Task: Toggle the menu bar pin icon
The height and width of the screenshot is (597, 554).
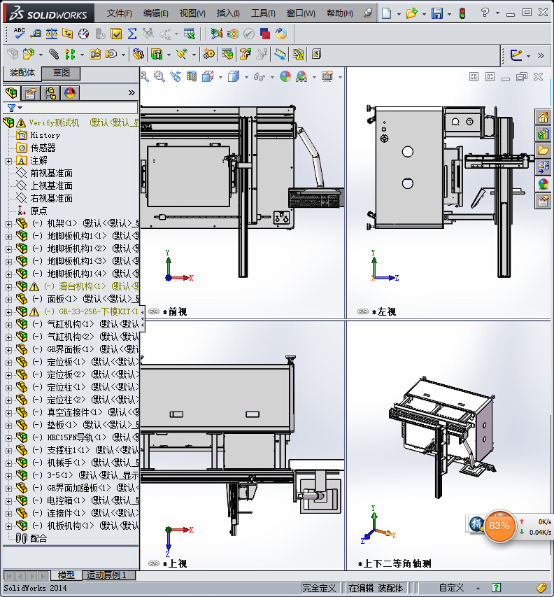Action: [367, 13]
